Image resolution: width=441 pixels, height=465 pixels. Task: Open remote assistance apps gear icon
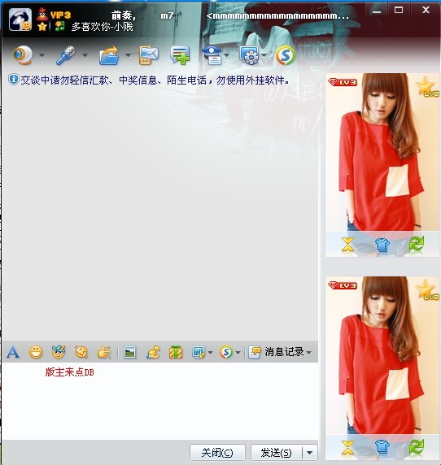click(x=249, y=55)
